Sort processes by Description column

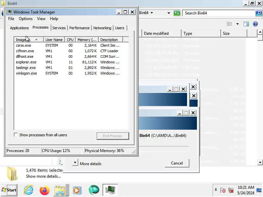(x=111, y=40)
